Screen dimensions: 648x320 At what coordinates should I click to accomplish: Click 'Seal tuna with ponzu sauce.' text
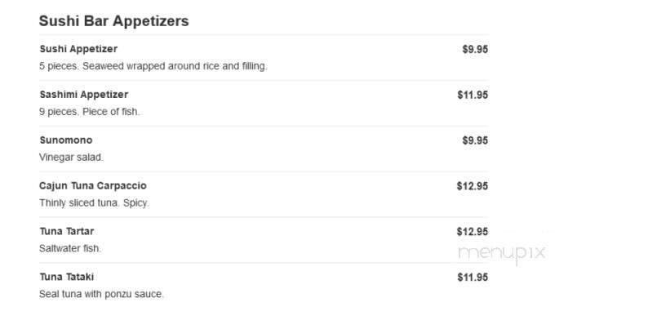[102, 294]
